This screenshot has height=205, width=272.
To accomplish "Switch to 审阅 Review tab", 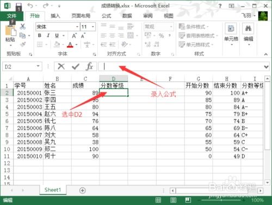I will (148, 16).
